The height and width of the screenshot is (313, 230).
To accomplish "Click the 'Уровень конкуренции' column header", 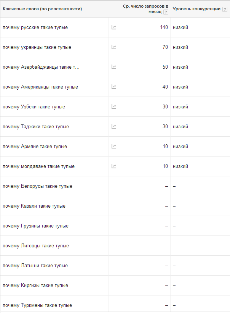I will point(196,9).
